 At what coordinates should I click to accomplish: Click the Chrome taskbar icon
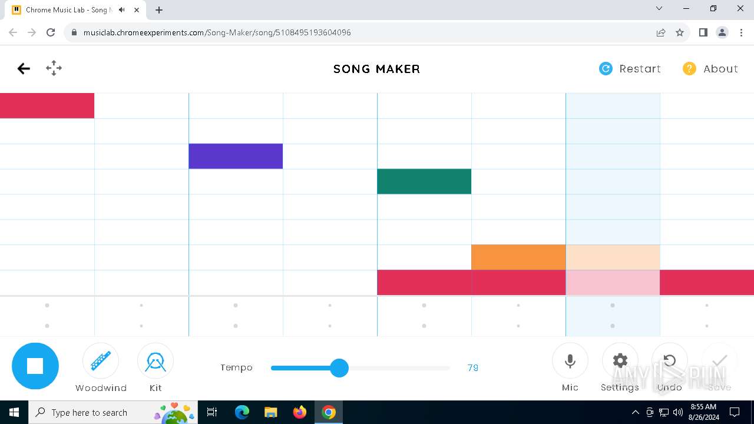coord(329,412)
